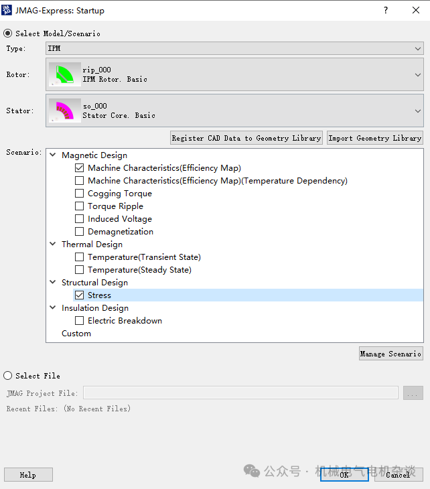
Task: Uncheck Machine Characteristics(Efficiency Map) checkbox
Action: (x=79, y=167)
